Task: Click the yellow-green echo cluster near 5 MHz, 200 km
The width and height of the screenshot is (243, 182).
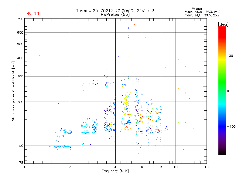Action: click(x=126, y=101)
